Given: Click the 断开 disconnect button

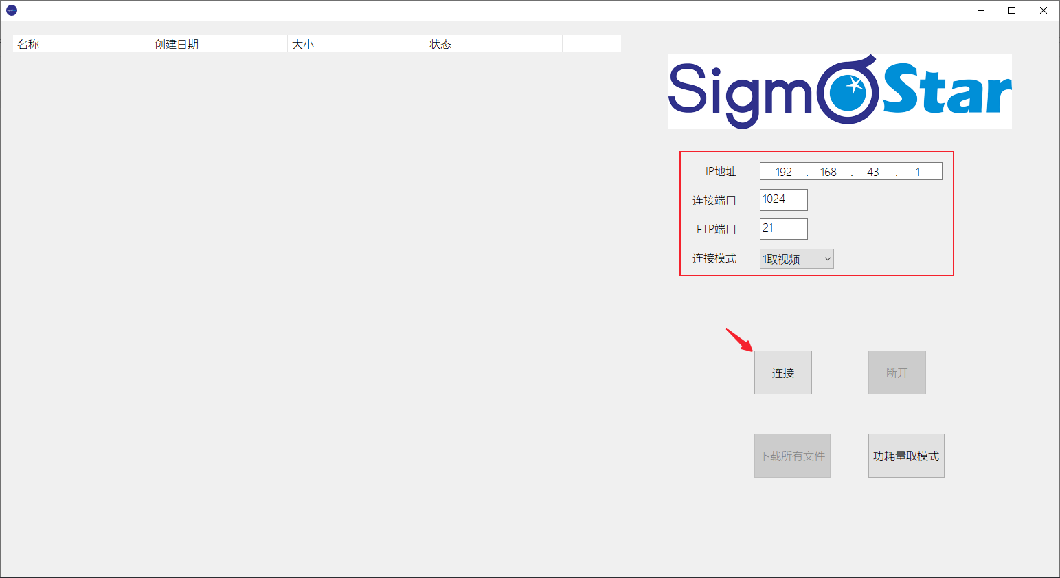Looking at the screenshot, I should tap(897, 373).
